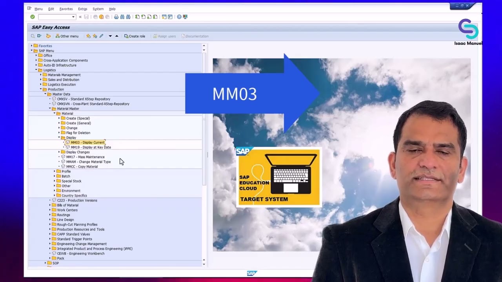The width and height of the screenshot is (502, 282).
Task: Select CEWB - Engineering Workbench
Action: tap(81, 253)
